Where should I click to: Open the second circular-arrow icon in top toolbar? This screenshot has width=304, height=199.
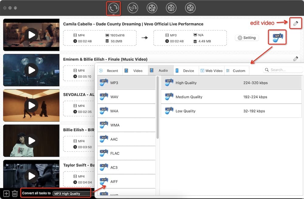(133, 8)
